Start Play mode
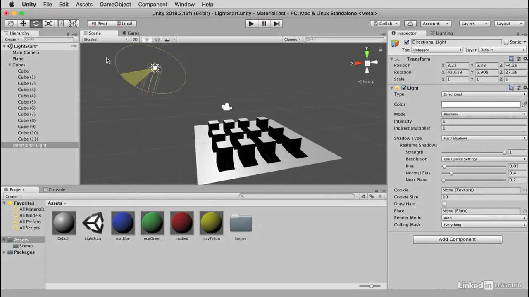Image resolution: width=529 pixels, height=297 pixels. pyautogui.click(x=251, y=24)
